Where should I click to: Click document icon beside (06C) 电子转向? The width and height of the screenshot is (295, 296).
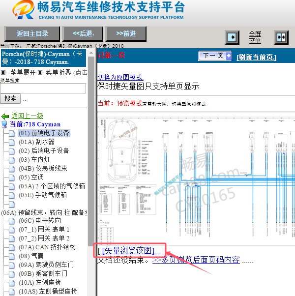pyautogui.click(x=11, y=221)
